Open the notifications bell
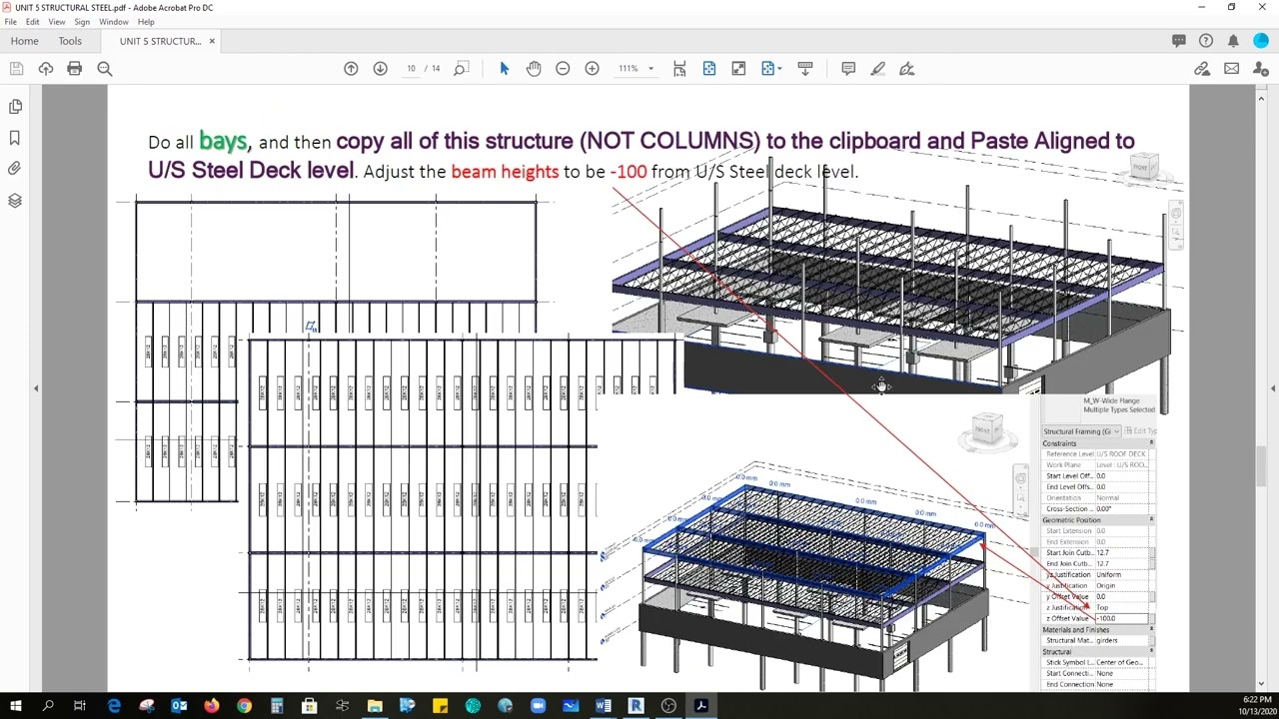Viewport: 1279px width, 719px height. coord(1233,41)
